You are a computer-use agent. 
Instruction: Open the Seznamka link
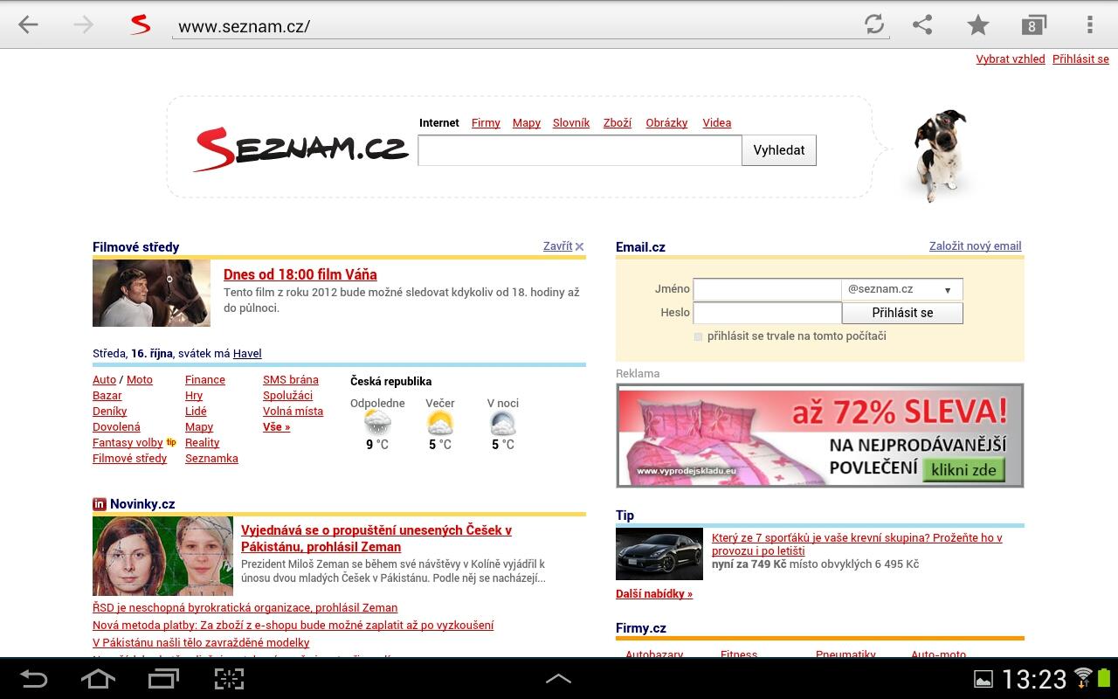[x=211, y=459]
